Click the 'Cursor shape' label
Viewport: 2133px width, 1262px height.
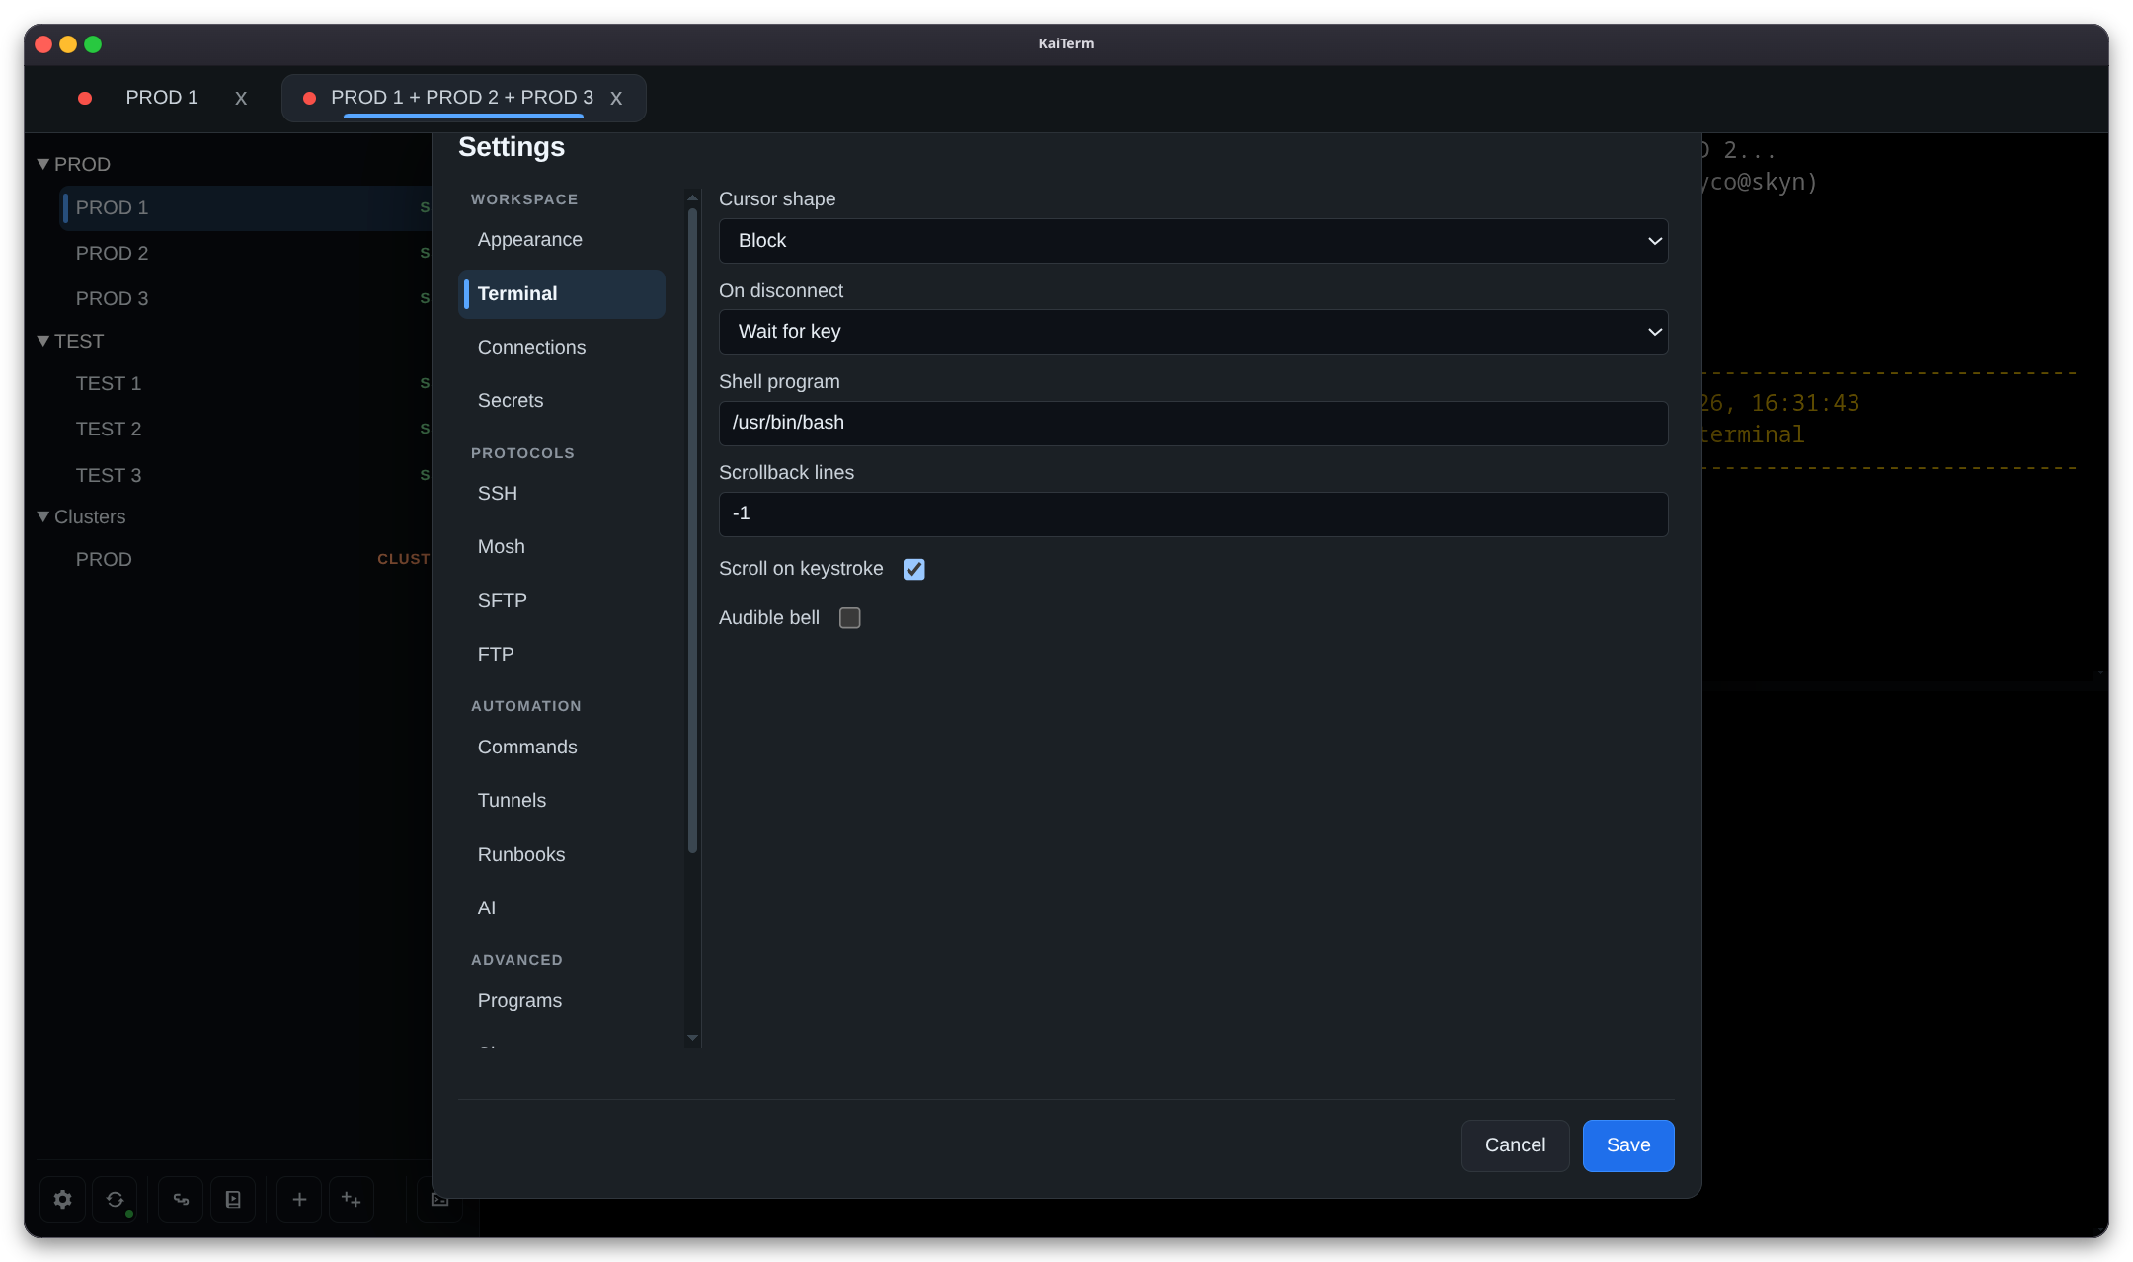point(777,199)
